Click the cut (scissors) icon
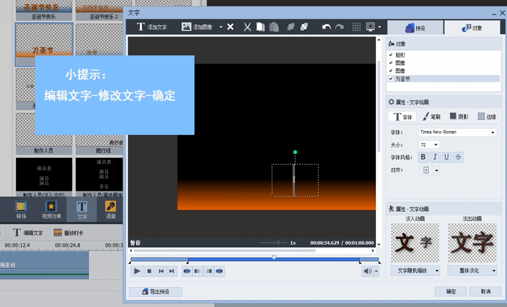507x307 pixels. 247,27
